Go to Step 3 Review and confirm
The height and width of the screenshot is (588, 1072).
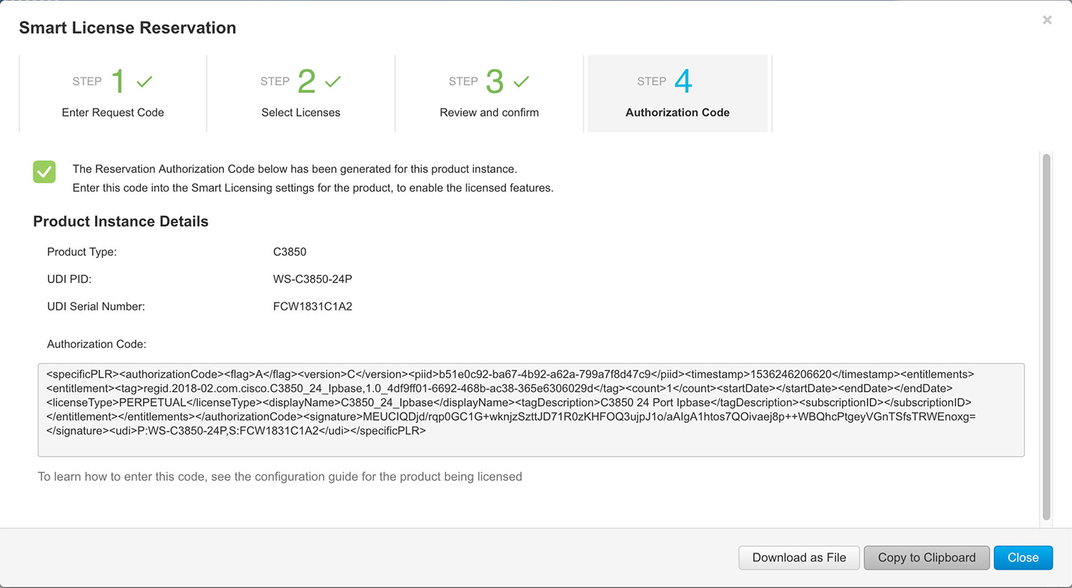point(490,94)
